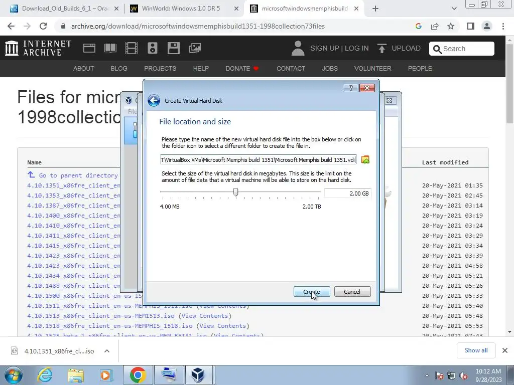Open the on-screen keyboard taskbar button

click(x=169, y=375)
